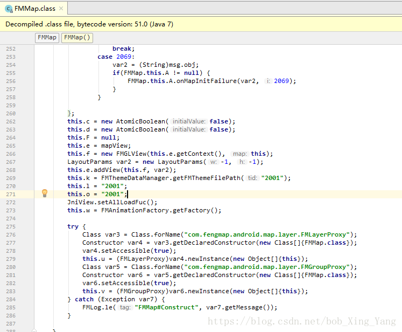Click the onMapInitFailure method call

212,81
